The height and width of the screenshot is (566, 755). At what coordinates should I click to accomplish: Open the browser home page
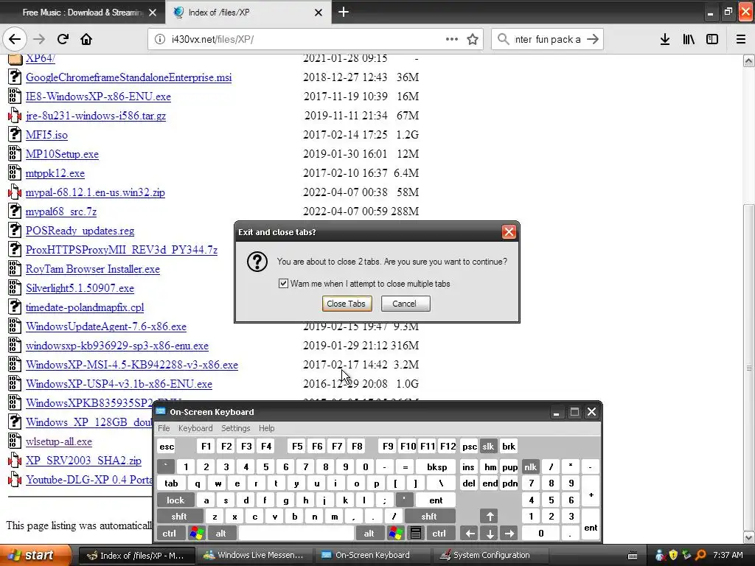86,39
